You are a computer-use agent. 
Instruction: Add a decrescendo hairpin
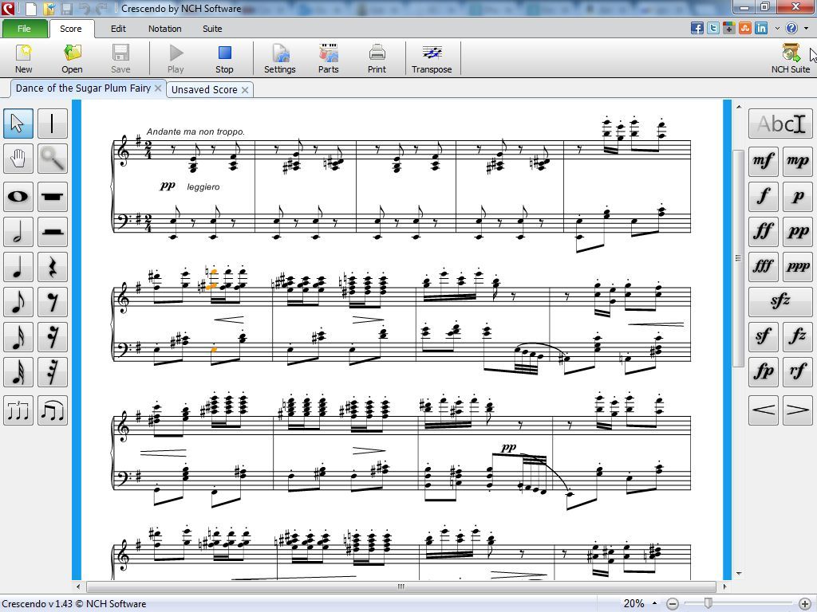[798, 410]
